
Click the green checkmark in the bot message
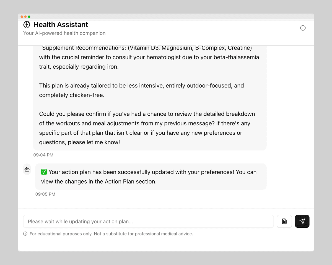coord(44,172)
